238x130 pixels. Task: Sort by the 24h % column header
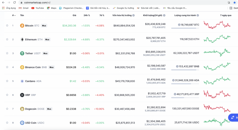[87, 15]
